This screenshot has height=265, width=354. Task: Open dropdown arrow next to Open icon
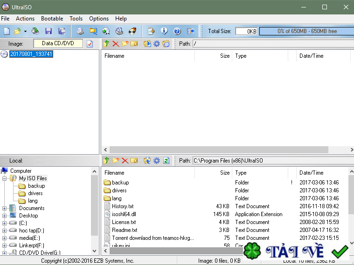click(25, 32)
